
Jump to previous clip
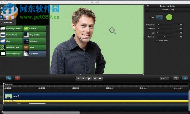point(95,79)
